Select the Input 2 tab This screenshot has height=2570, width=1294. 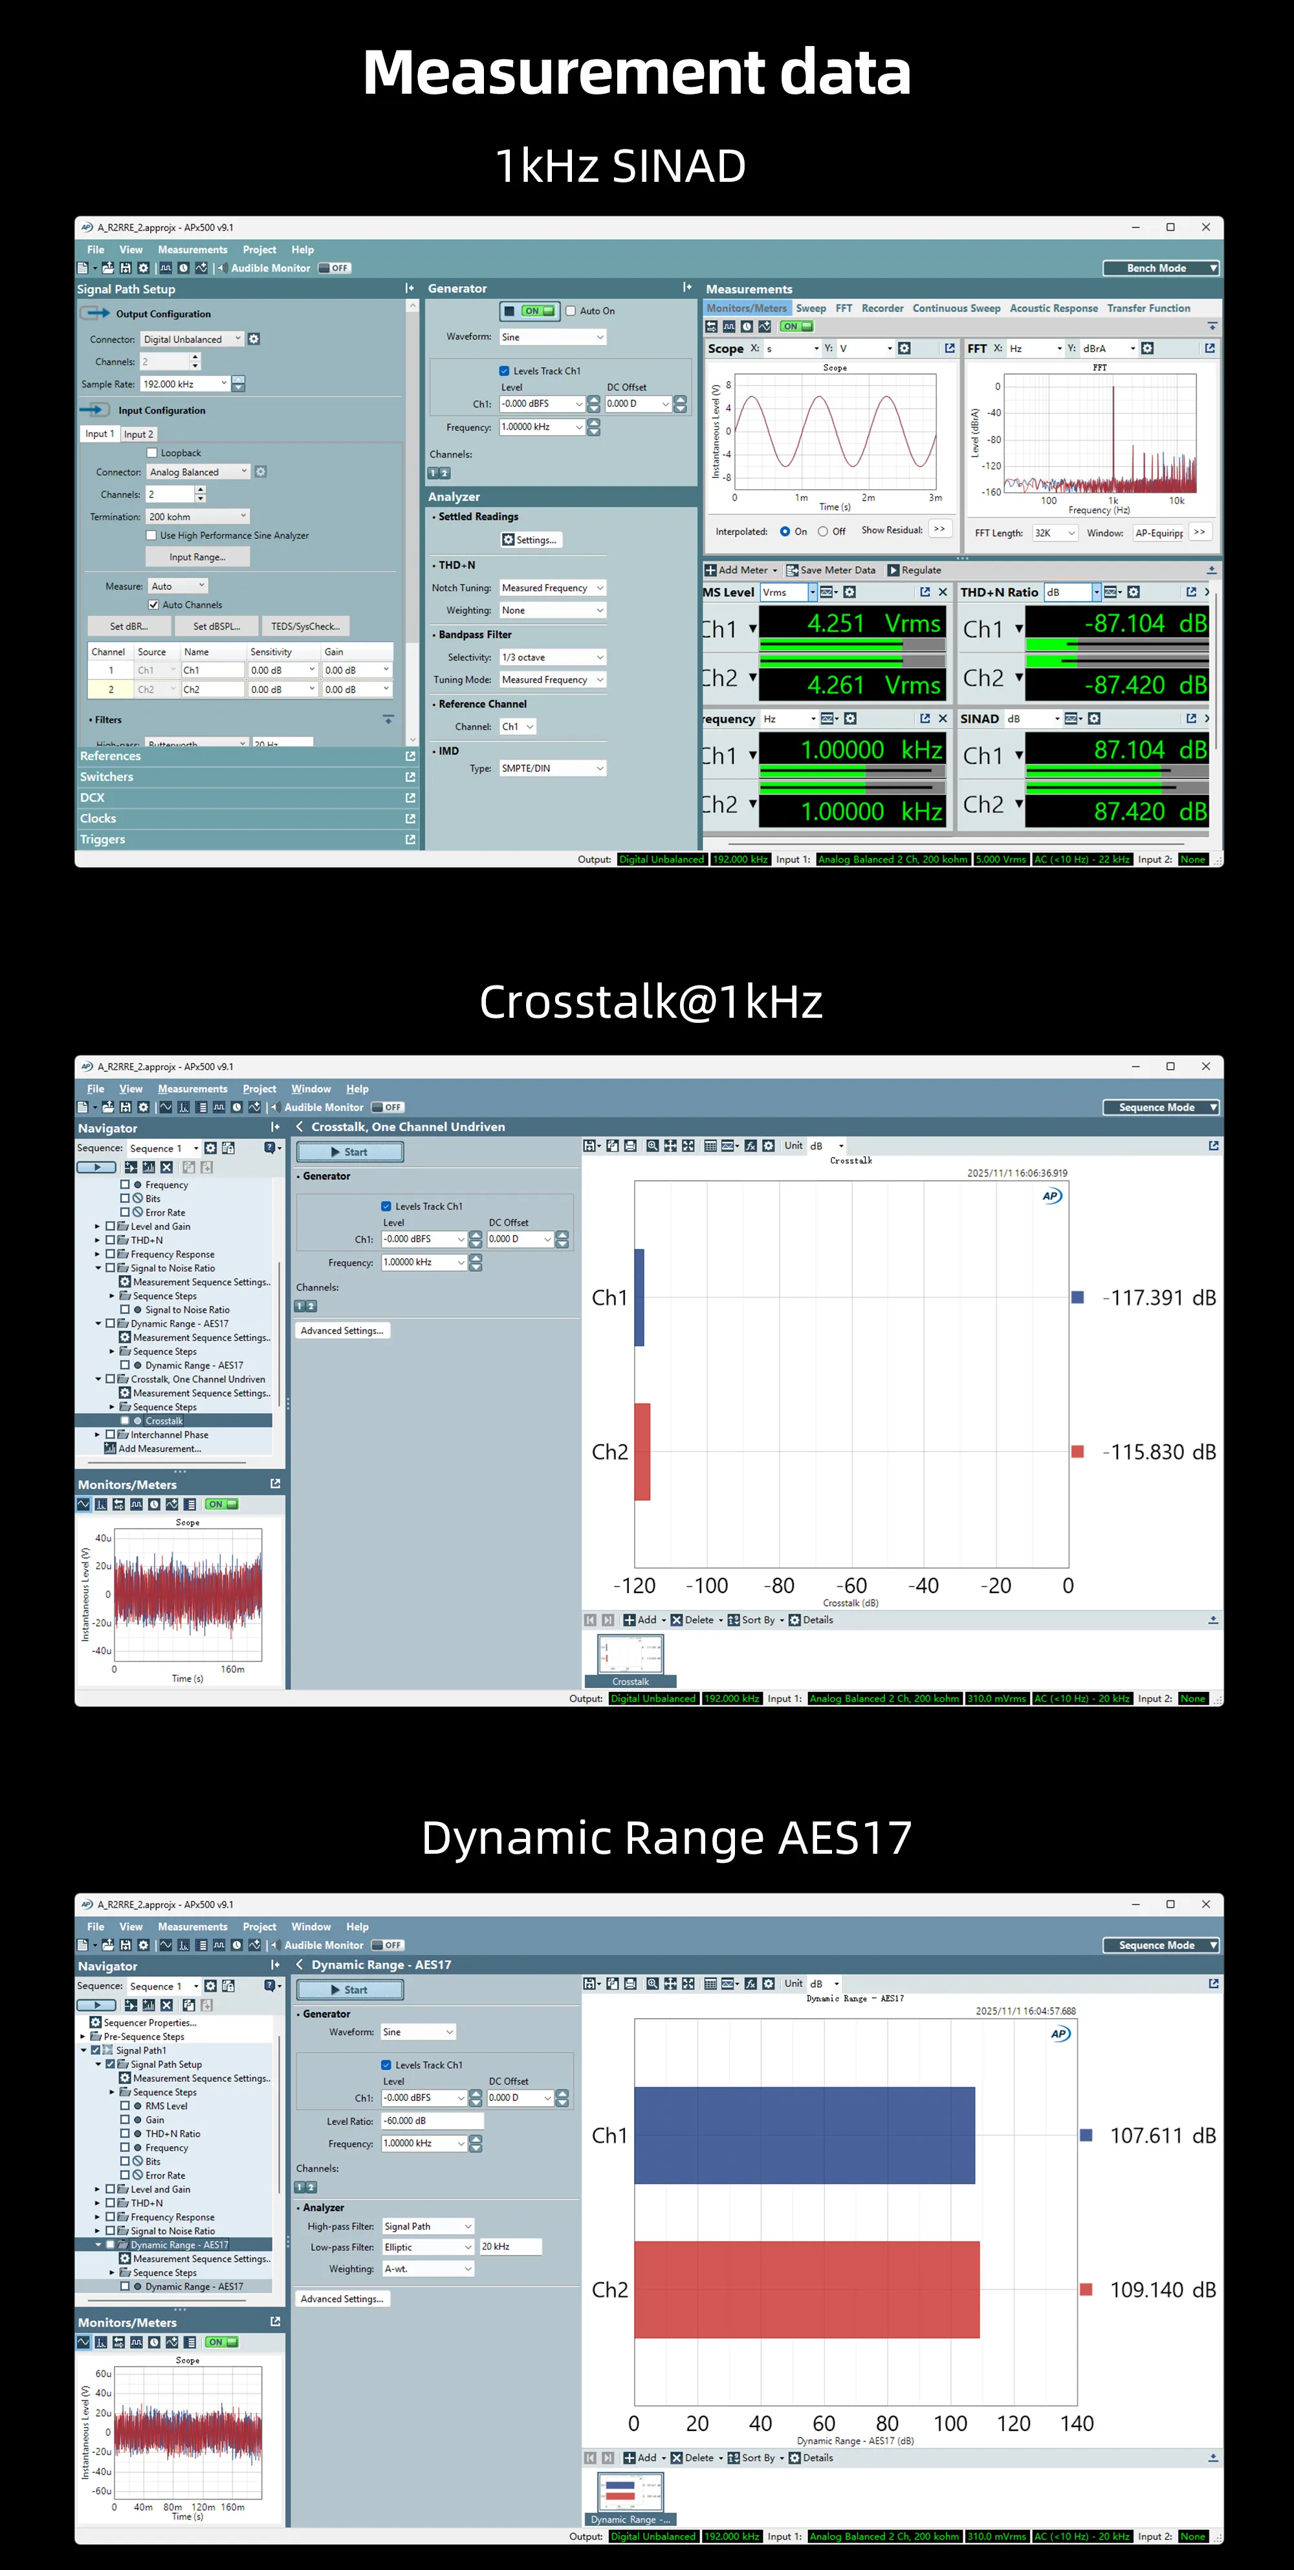click(x=138, y=434)
